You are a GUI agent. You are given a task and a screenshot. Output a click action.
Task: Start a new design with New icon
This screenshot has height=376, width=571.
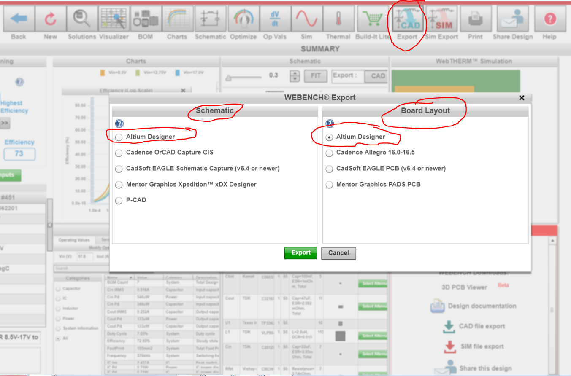[50, 19]
